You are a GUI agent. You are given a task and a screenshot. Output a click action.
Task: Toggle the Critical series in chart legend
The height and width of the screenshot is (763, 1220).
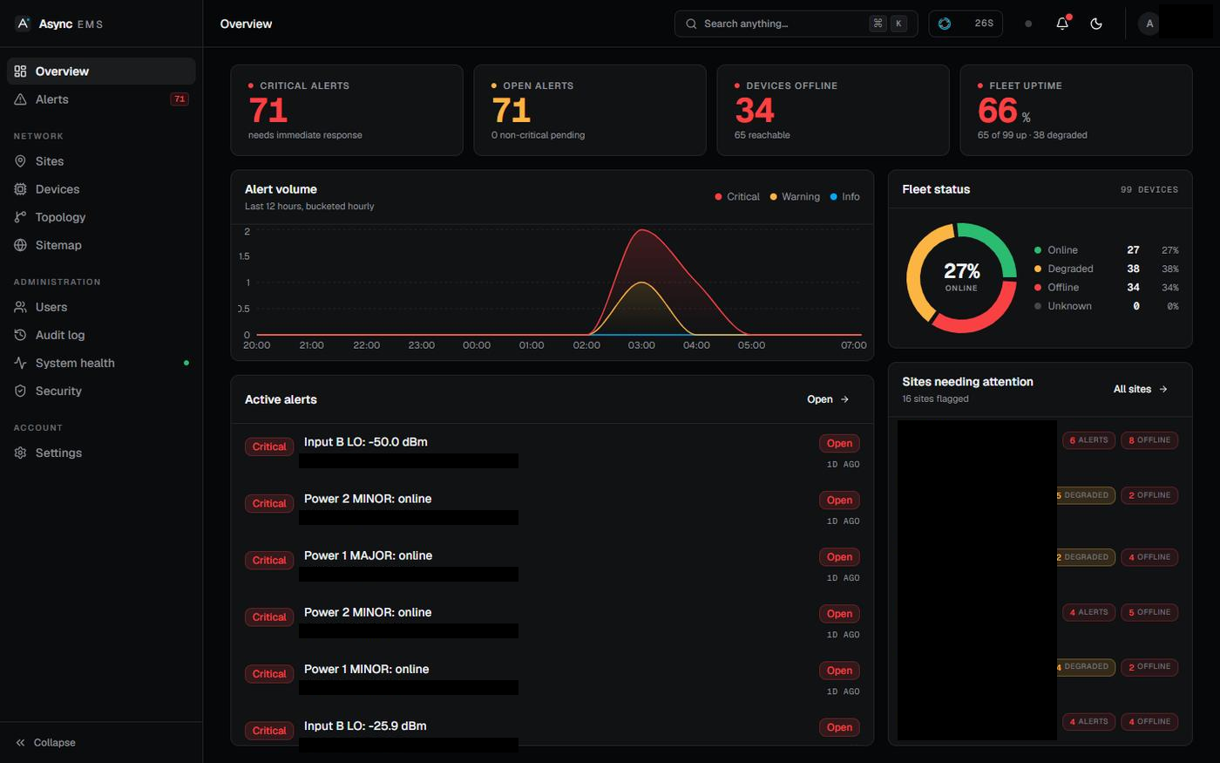click(737, 197)
